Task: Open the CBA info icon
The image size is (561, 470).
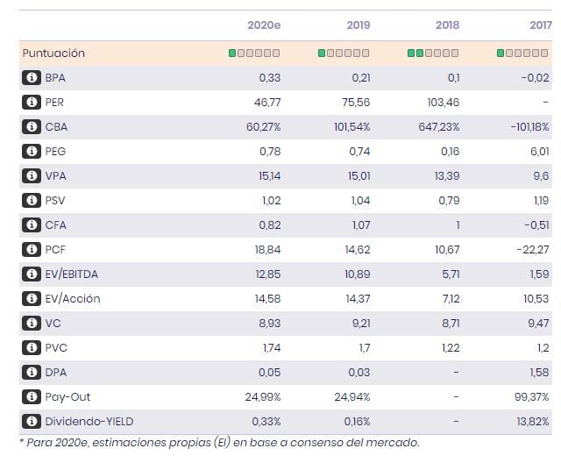Action: [x=32, y=127]
